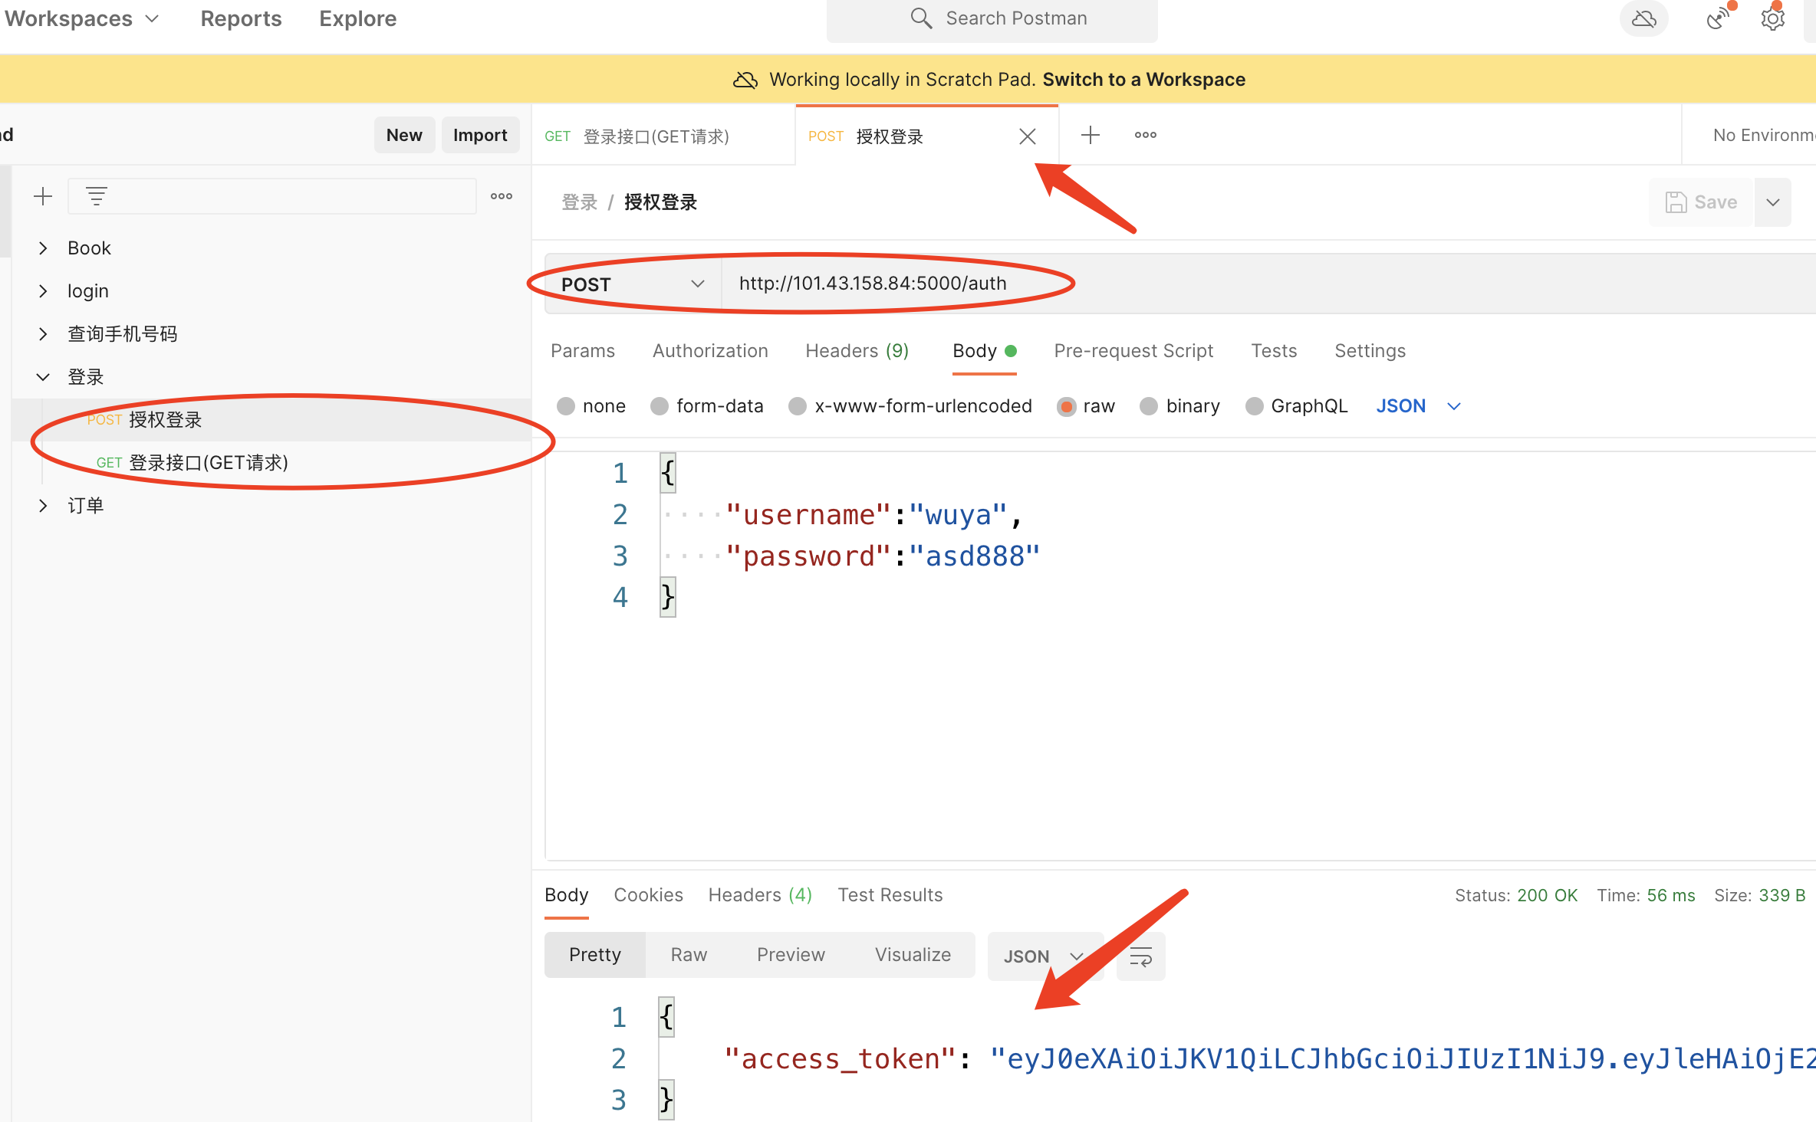Screen dimensions: 1816x1122
Task: Click the filter icon in sidebar search
Action: [x=97, y=196]
